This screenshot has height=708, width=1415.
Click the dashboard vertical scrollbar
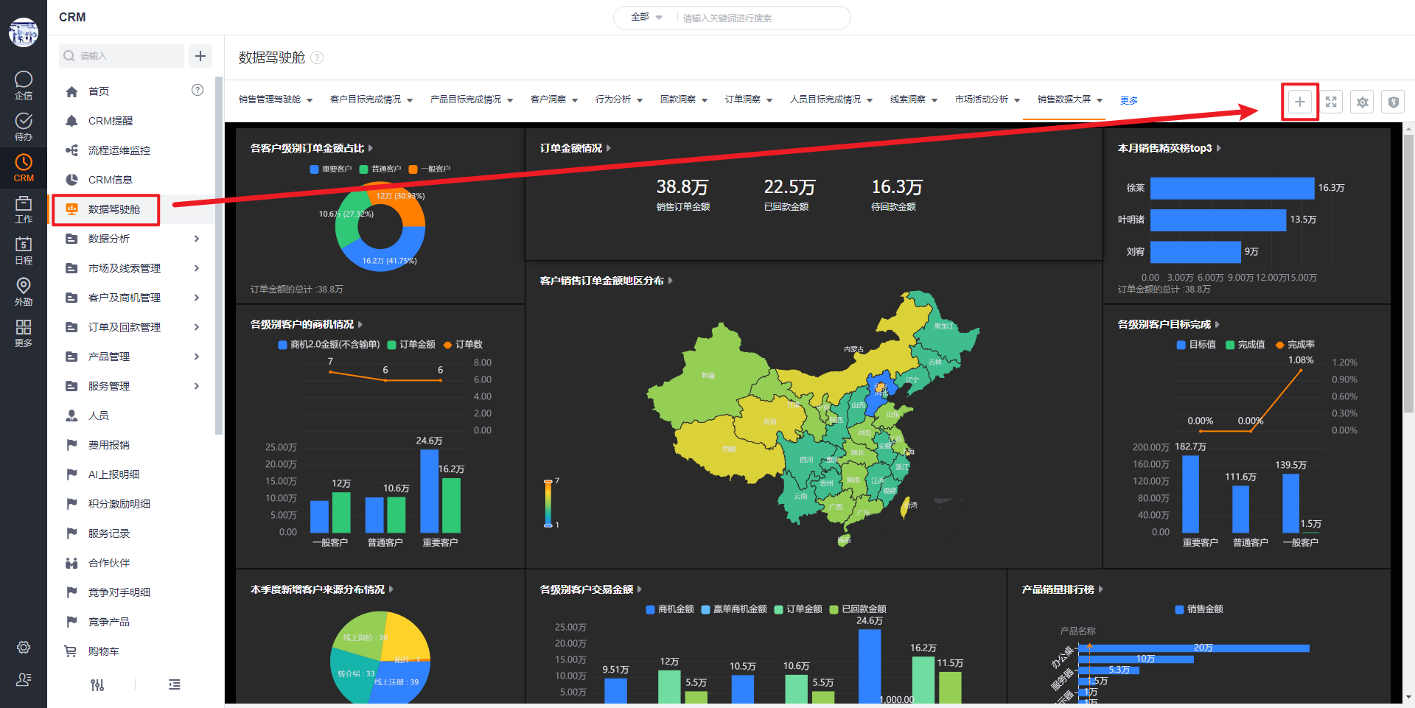pos(1409,274)
